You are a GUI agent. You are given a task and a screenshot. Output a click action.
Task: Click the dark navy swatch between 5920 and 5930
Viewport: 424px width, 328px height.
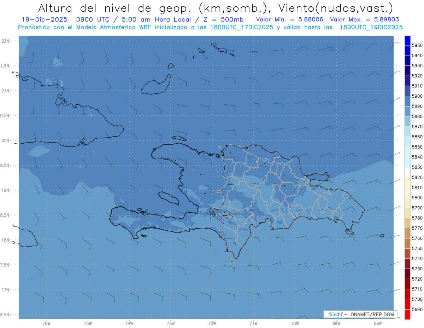point(407,71)
